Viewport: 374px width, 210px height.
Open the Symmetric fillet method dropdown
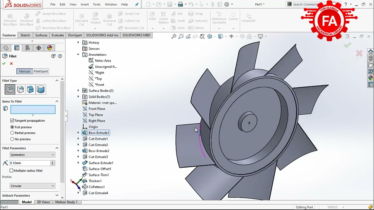pos(32,155)
